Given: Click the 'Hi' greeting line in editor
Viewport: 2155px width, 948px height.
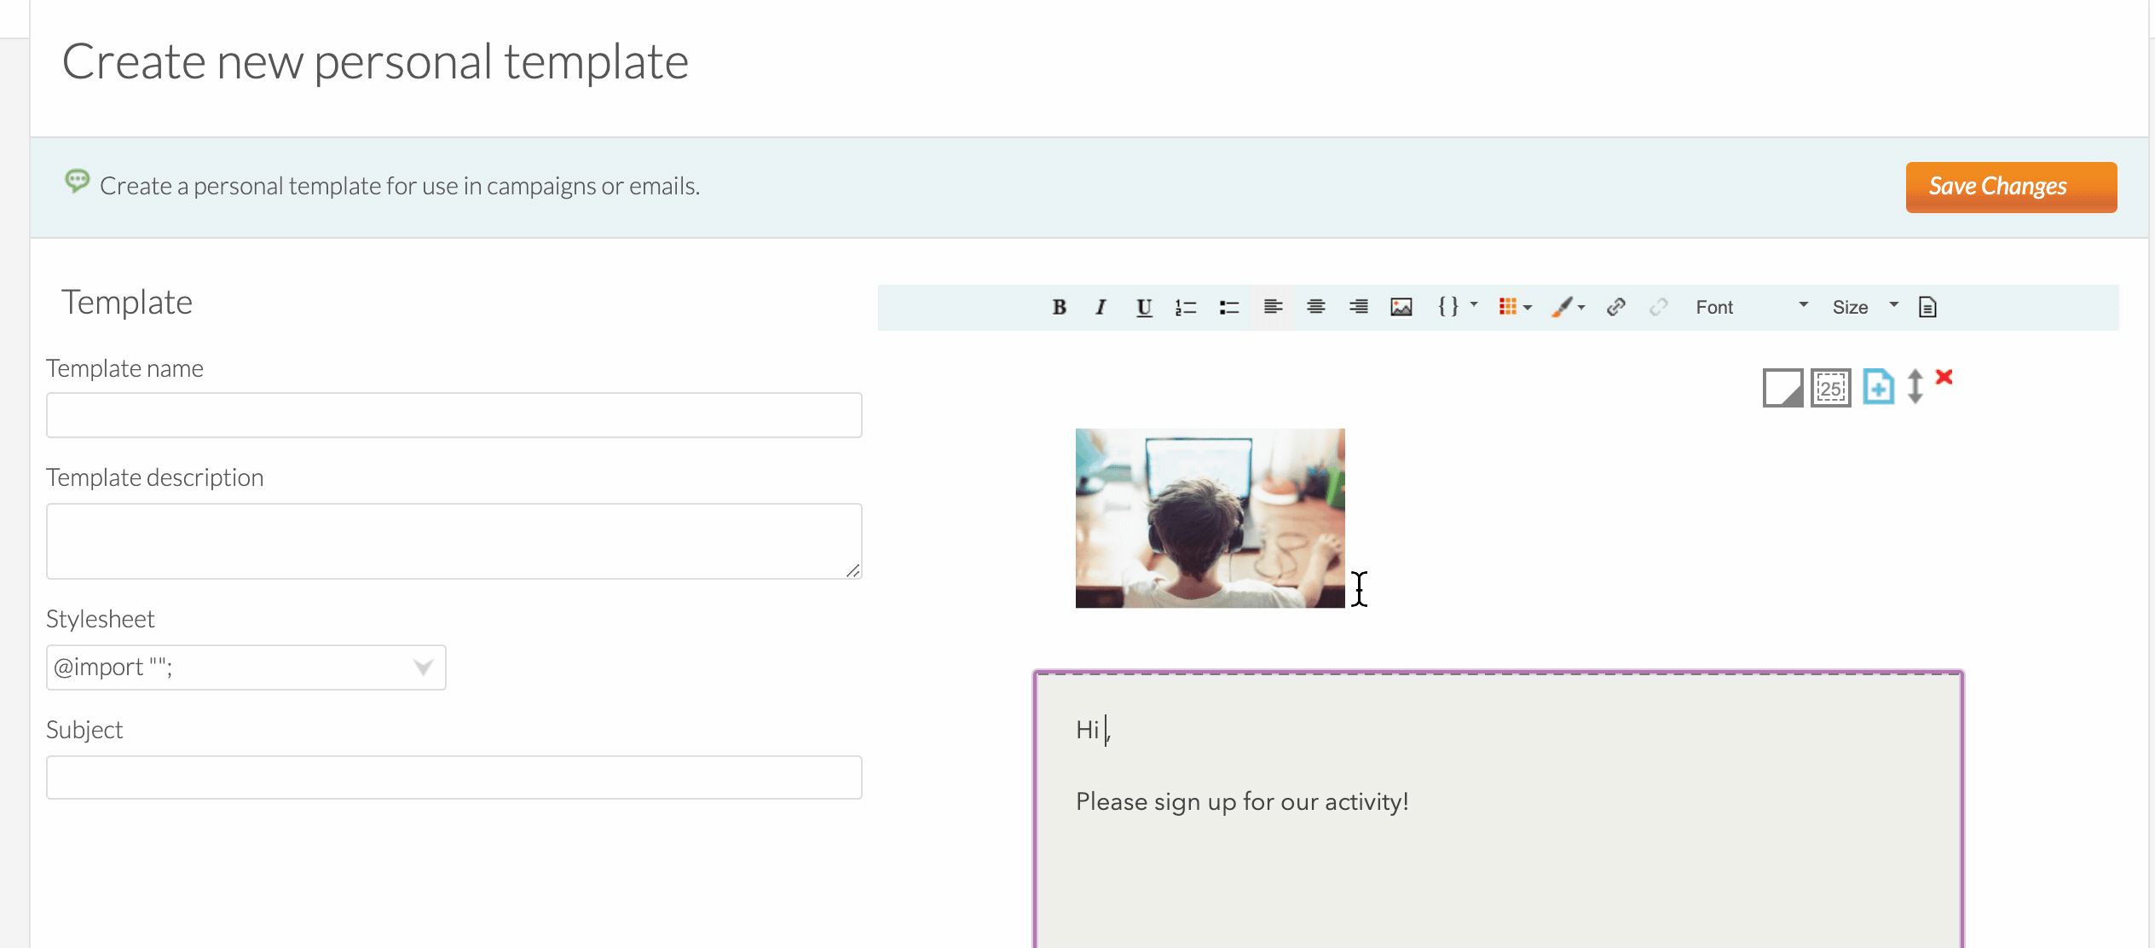Looking at the screenshot, I should [x=1092, y=730].
